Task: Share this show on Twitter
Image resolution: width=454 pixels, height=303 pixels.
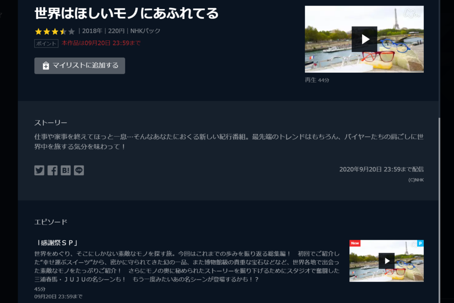Action: (x=39, y=170)
